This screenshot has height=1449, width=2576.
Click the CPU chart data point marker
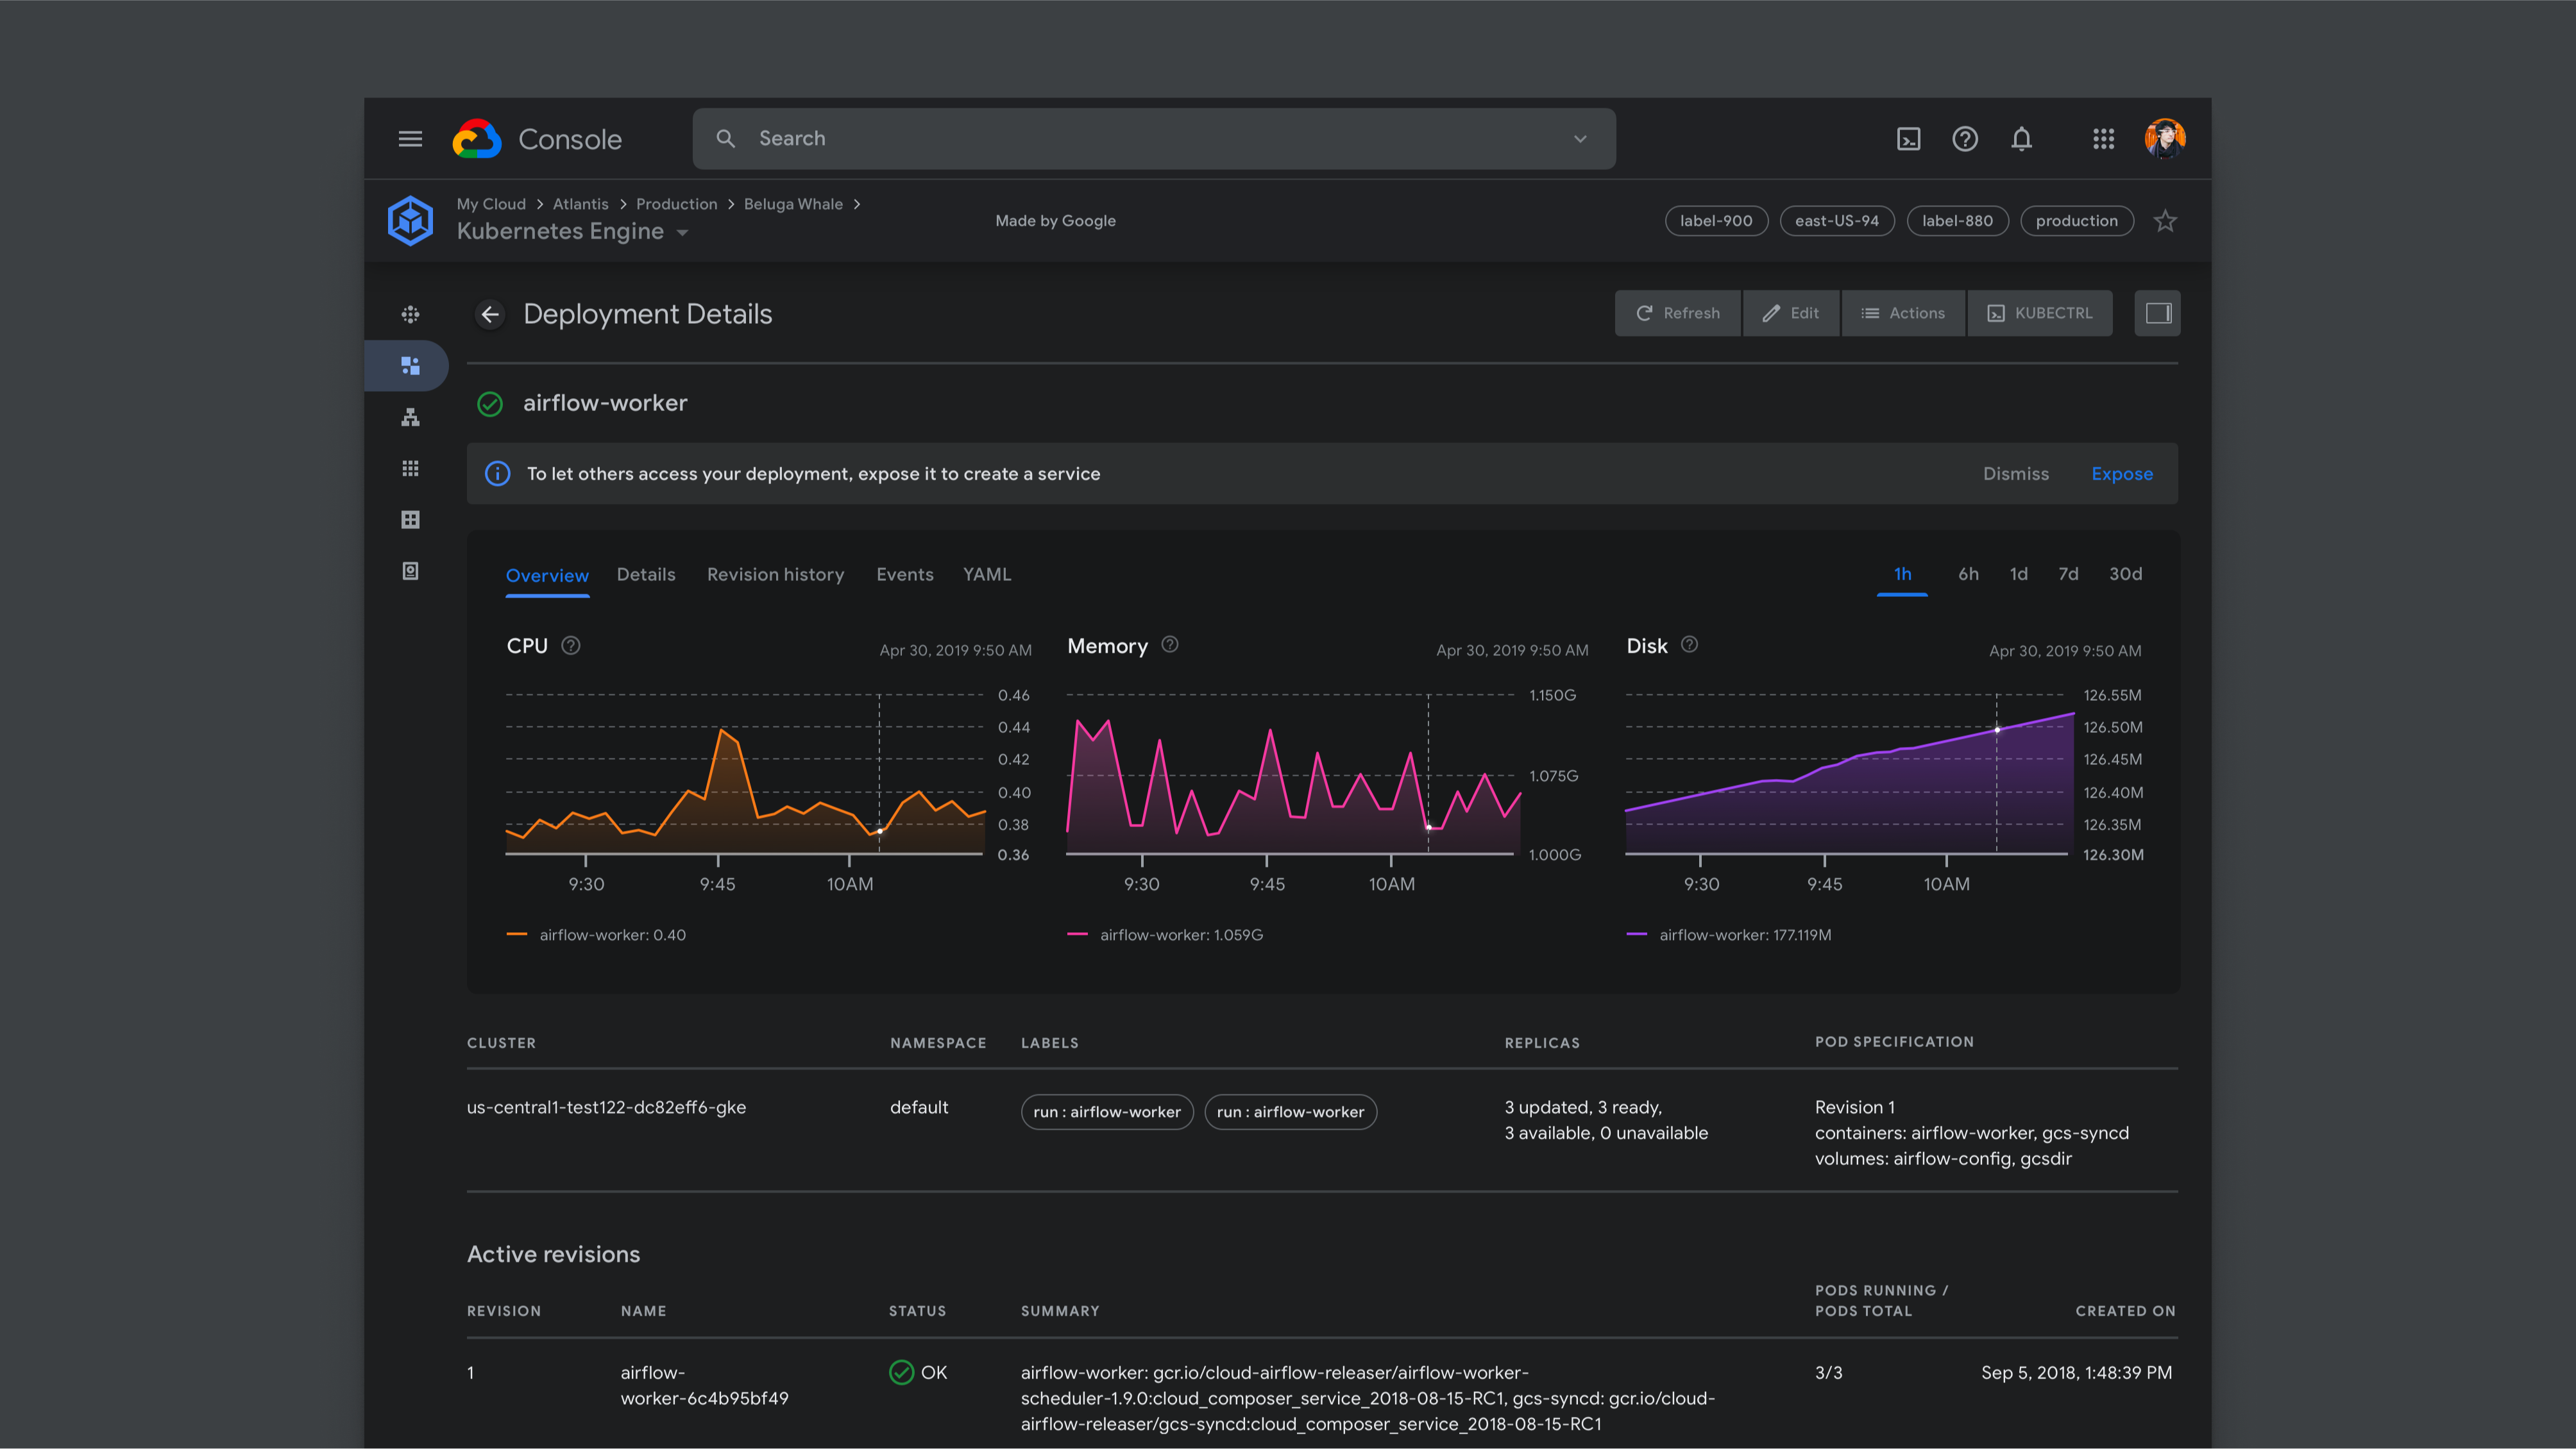click(x=880, y=830)
